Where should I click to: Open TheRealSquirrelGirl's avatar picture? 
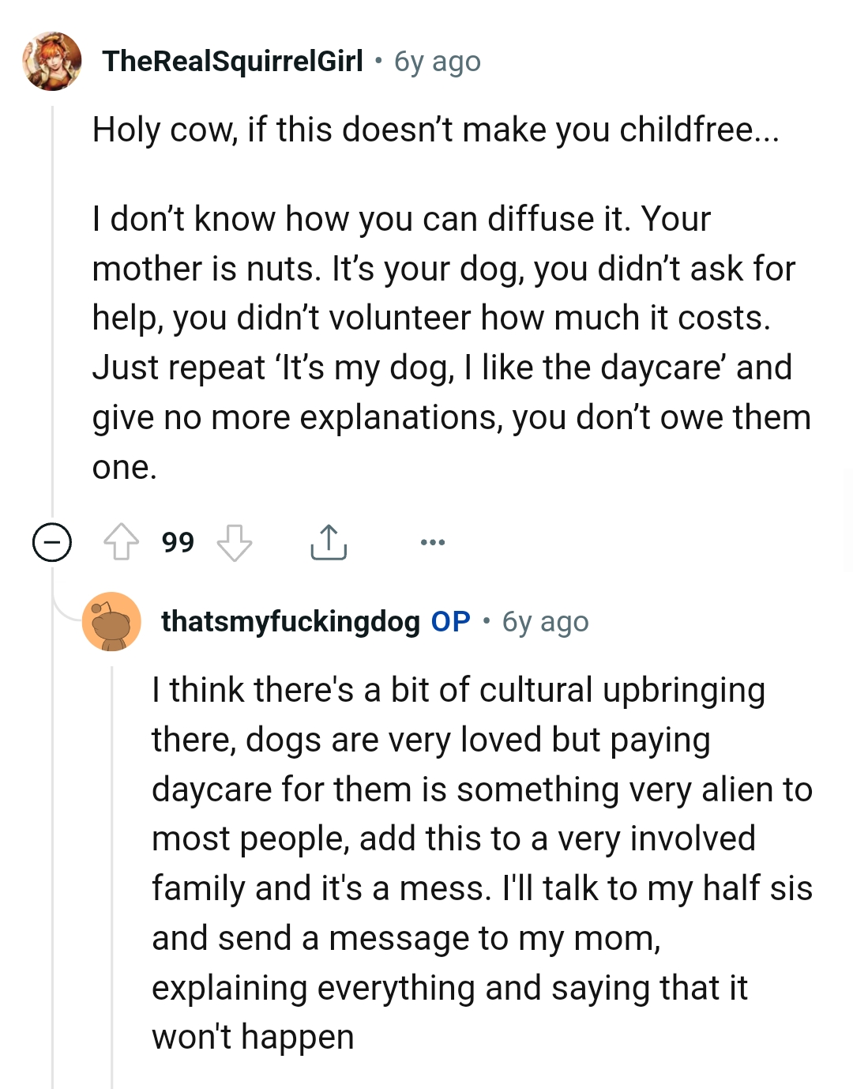52,62
